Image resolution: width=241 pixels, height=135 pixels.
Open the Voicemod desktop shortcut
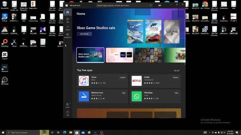point(5,68)
